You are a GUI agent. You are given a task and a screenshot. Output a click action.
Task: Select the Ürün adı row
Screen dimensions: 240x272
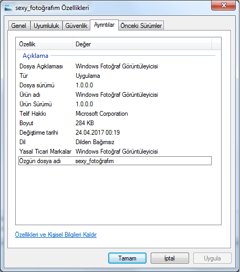pos(115,95)
